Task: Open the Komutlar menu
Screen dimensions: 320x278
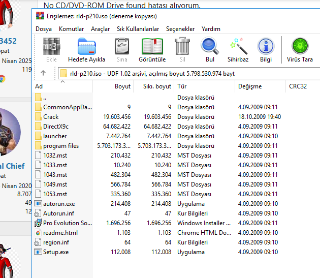Action: pyautogui.click(x=72, y=29)
